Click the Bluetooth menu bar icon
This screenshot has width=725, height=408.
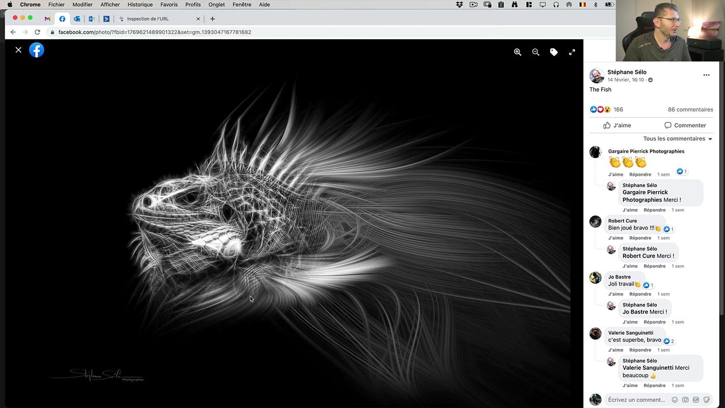click(x=595, y=5)
